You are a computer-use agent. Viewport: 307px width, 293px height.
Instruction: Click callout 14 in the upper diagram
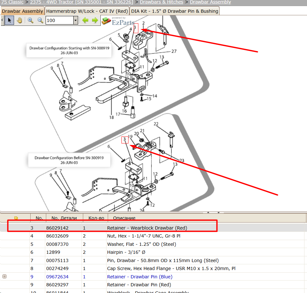155,96
